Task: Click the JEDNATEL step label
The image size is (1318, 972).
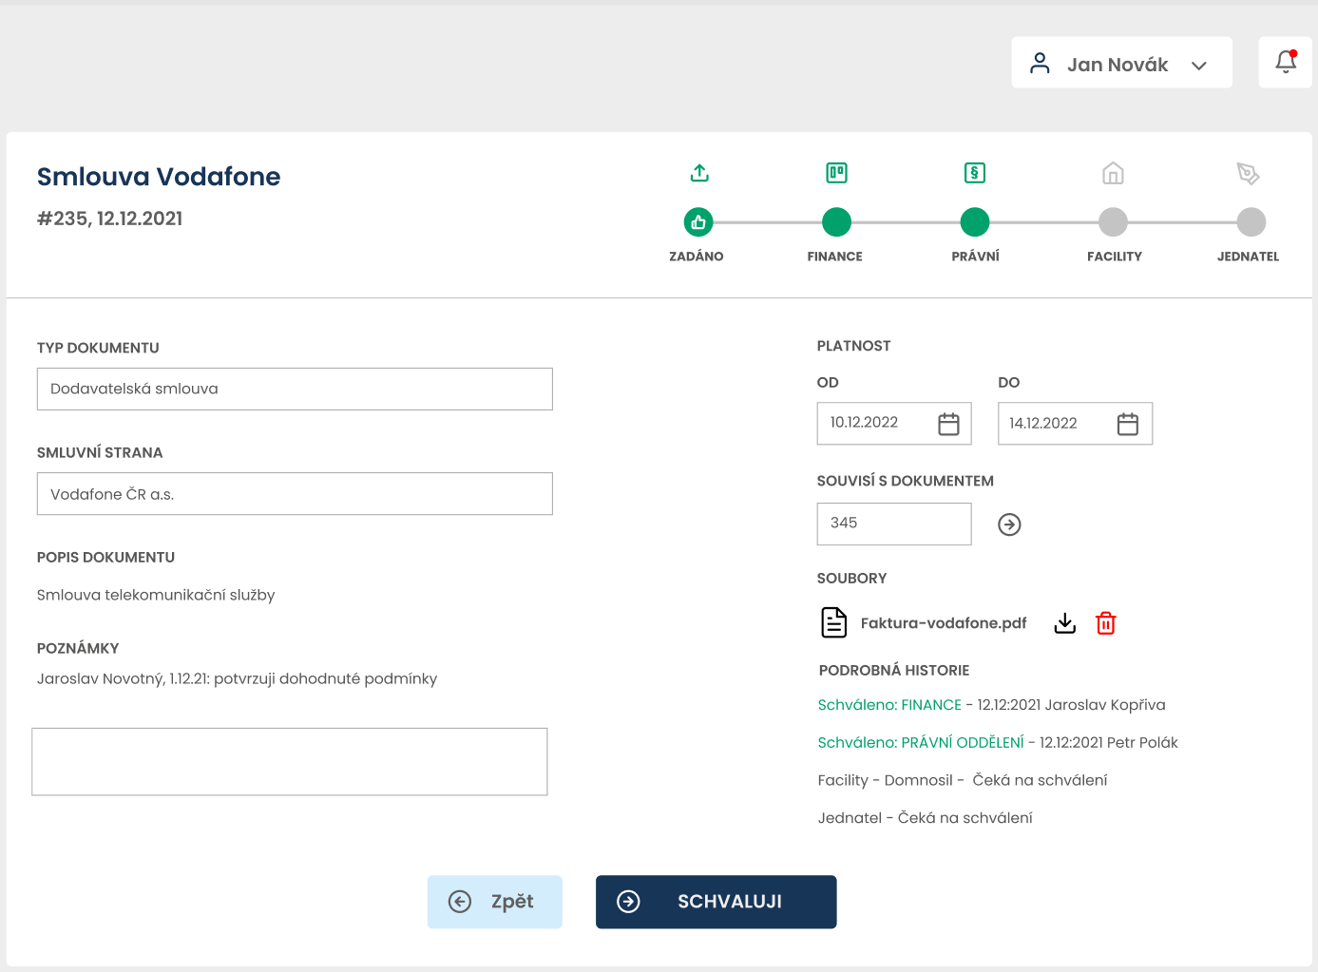Action: click(x=1248, y=257)
